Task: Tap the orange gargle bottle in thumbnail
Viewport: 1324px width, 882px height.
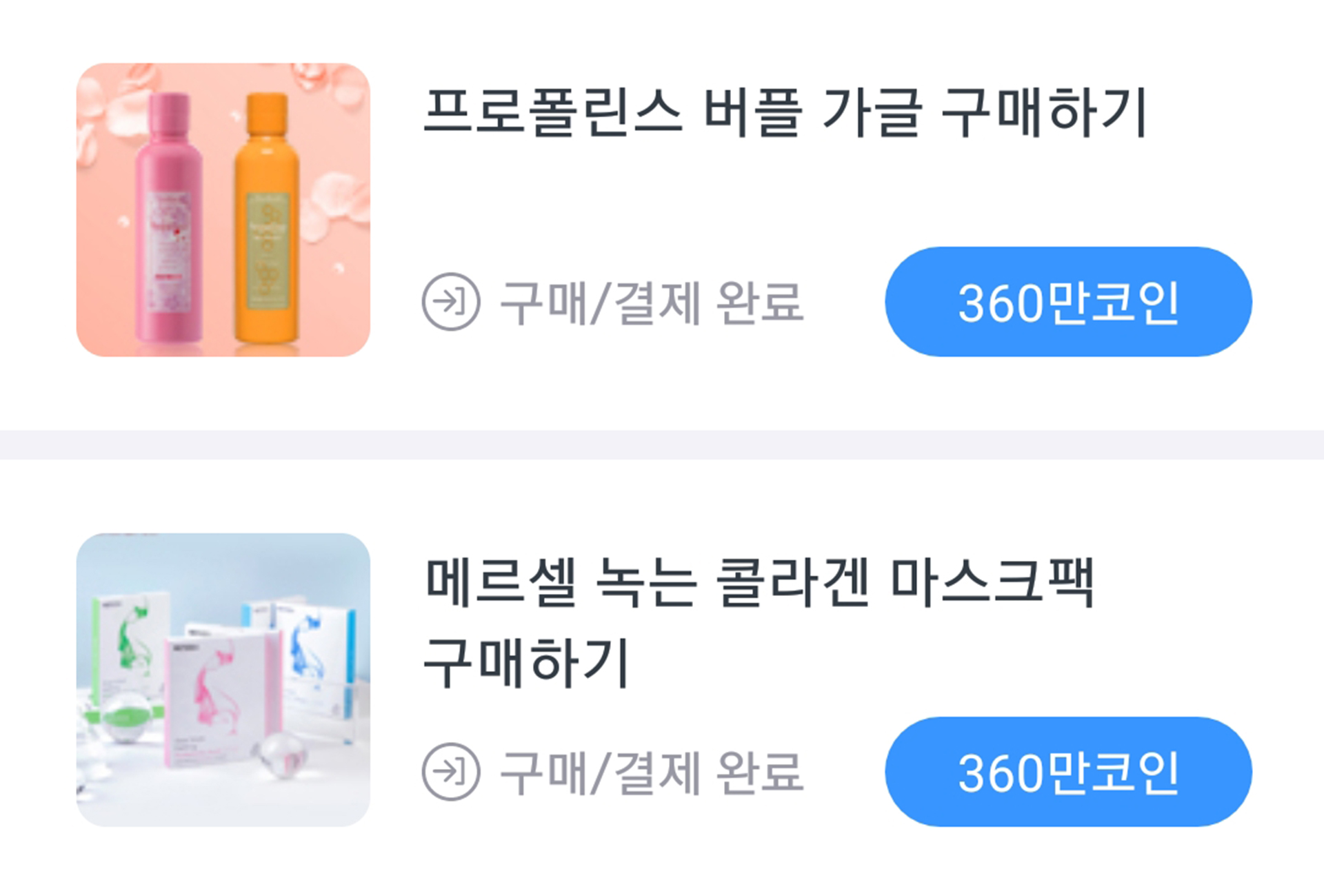Action: (x=268, y=218)
